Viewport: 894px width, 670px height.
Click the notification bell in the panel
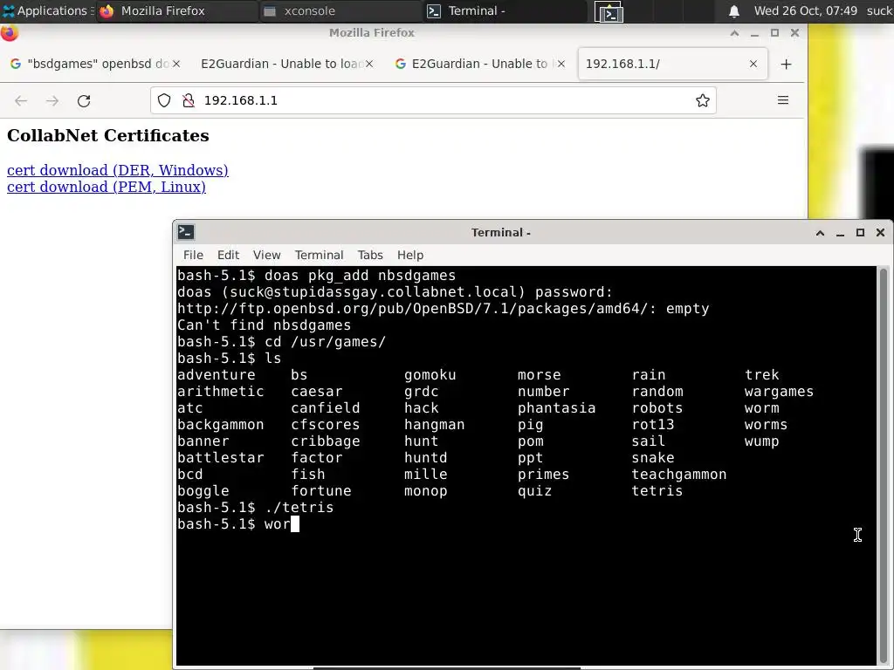click(x=733, y=10)
